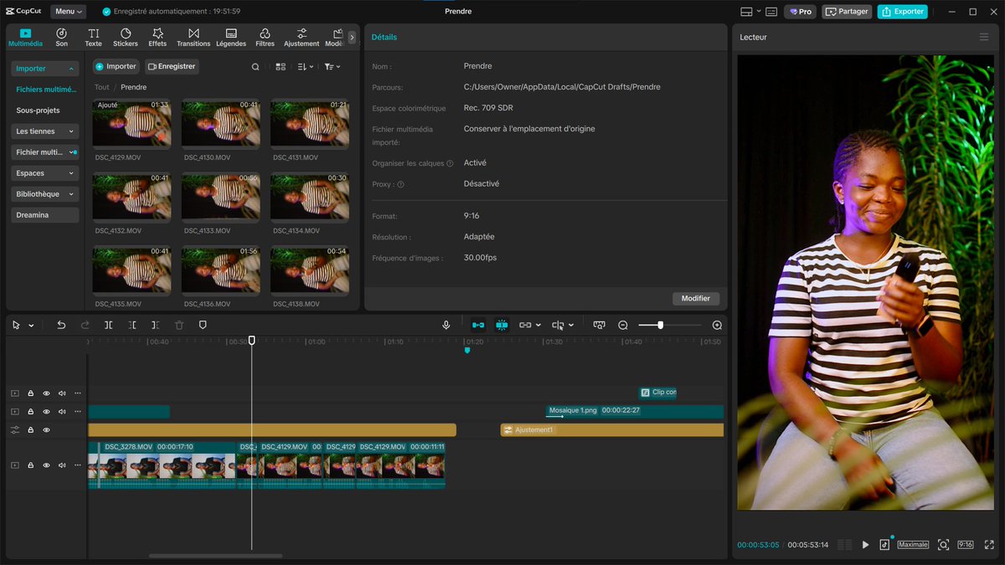Open the selection tool dropdown arrow
Viewport: 1005px width, 565px height.
(x=31, y=326)
